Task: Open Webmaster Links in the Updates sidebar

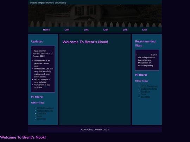Action: coord(45,111)
